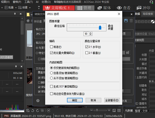155x118 pixels.
Task: Click the folder back chevron arrows
Action: tap(32, 15)
